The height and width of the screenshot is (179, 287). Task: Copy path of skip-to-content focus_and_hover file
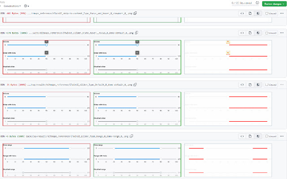(x=135, y=13)
